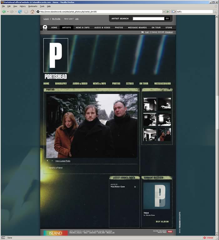Open the Bookmarks menu
The height and width of the screenshot is (240, 219).
click(33, 6)
